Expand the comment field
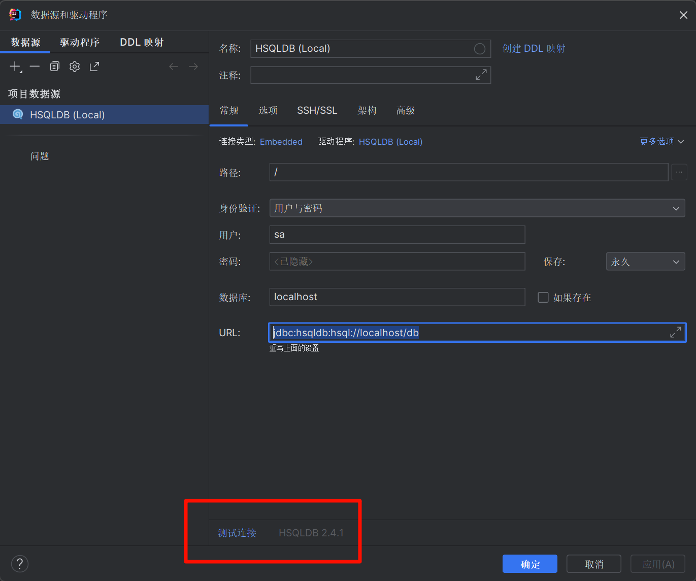The image size is (696, 581). (481, 75)
